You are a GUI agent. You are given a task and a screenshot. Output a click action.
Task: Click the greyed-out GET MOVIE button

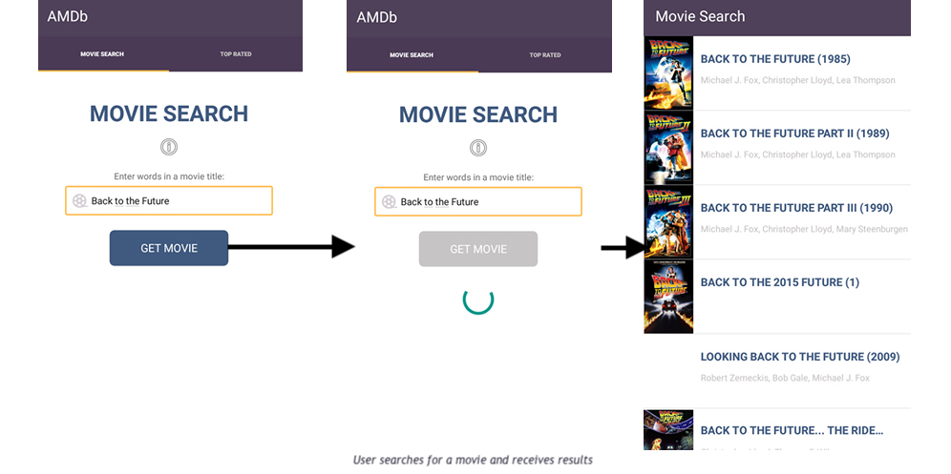tap(478, 249)
